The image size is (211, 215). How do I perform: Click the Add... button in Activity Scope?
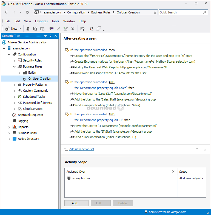tap(76, 203)
